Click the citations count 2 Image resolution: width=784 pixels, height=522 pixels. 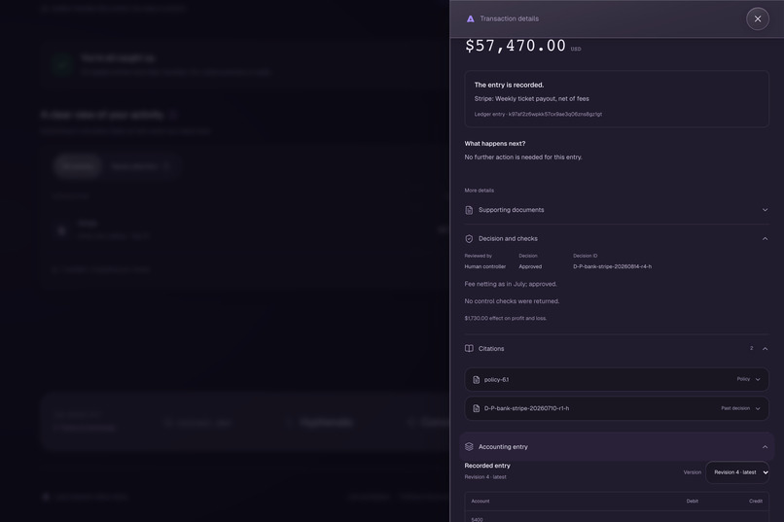751,348
